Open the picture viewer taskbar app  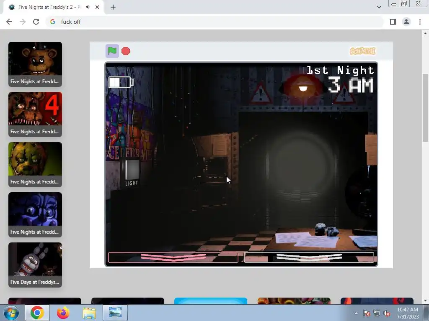coord(115,313)
